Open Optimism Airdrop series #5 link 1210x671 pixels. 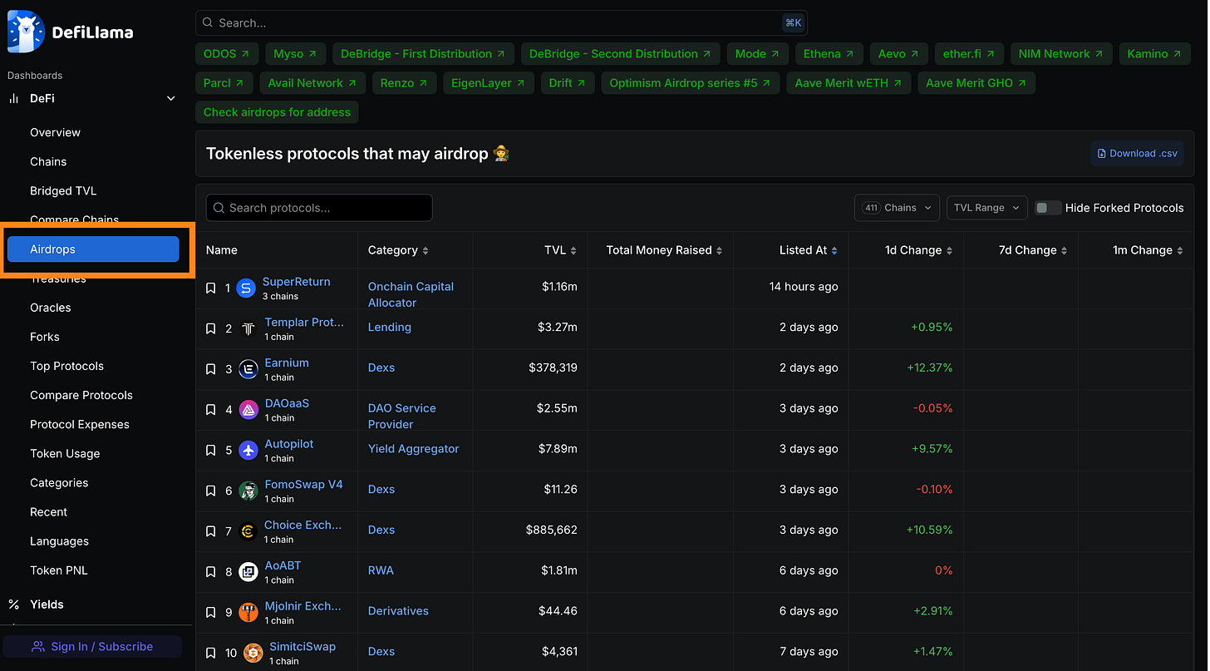click(x=690, y=83)
